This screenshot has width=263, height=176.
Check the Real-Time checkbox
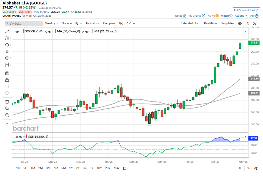(202, 24)
